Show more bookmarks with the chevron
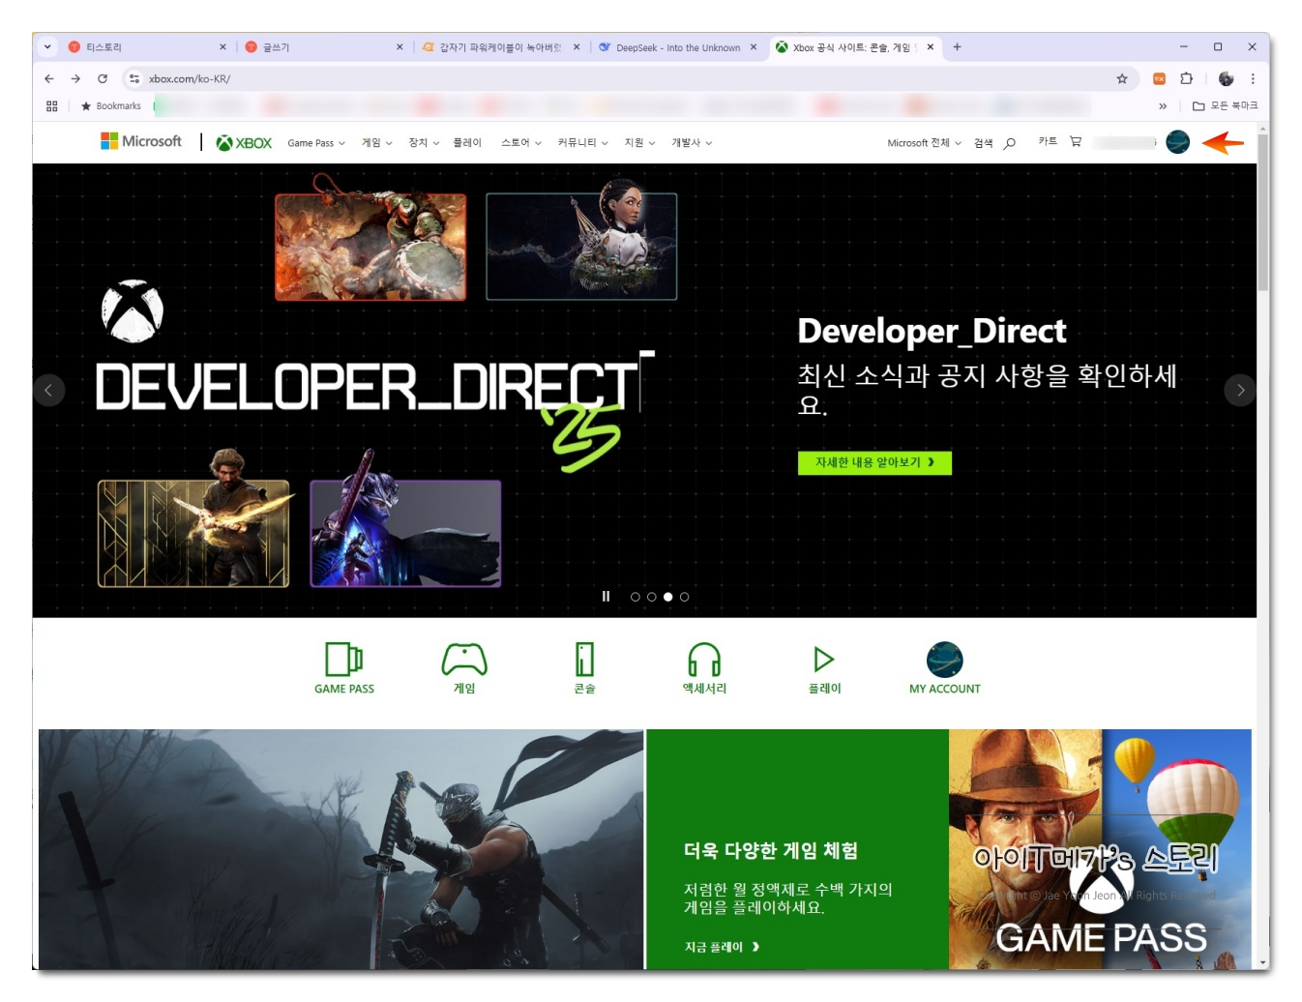This screenshot has height=1002, width=1302. tap(1163, 106)
